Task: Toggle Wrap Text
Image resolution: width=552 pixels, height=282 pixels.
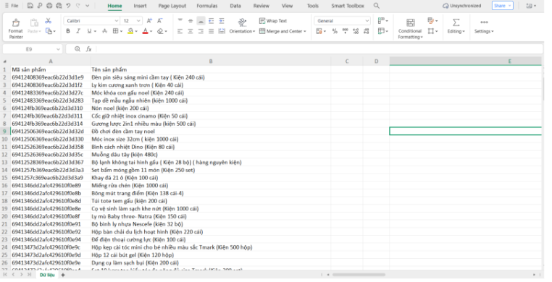Action: 273,21
